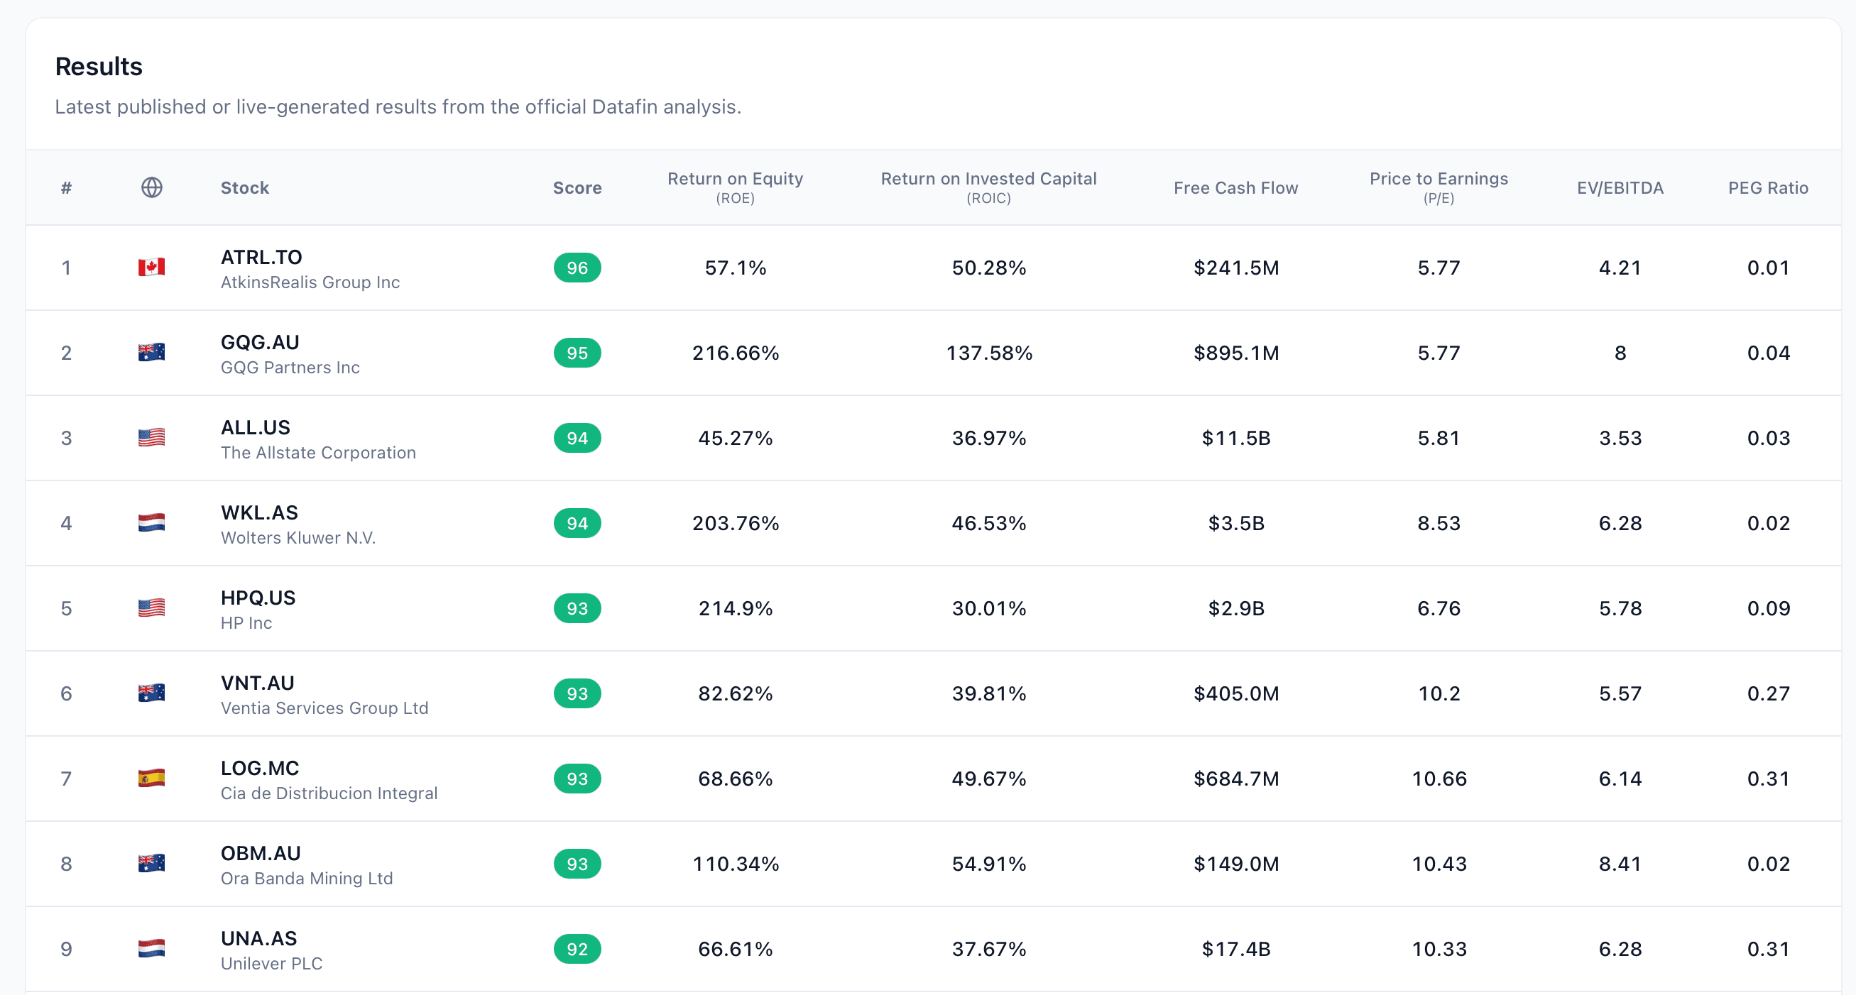The height and width of the screenshot is (995, 1856).
Task: Click the 93 score badge for LOG.MC
Action: click(577, 779)
